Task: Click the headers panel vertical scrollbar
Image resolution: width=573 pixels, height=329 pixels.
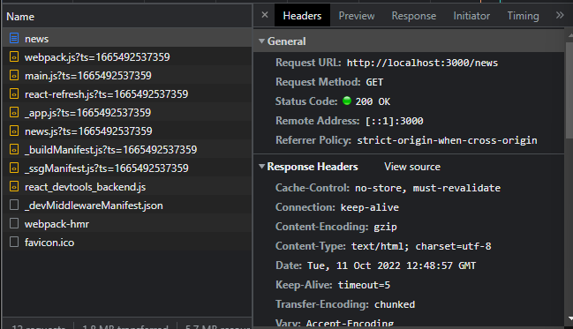Action: 569,86
